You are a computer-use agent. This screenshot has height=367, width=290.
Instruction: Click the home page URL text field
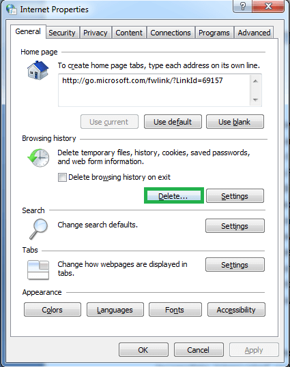coord(154,91)
